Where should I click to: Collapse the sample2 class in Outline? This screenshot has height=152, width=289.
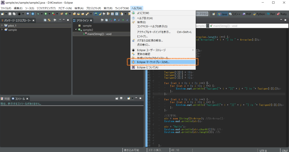(76, 30)
